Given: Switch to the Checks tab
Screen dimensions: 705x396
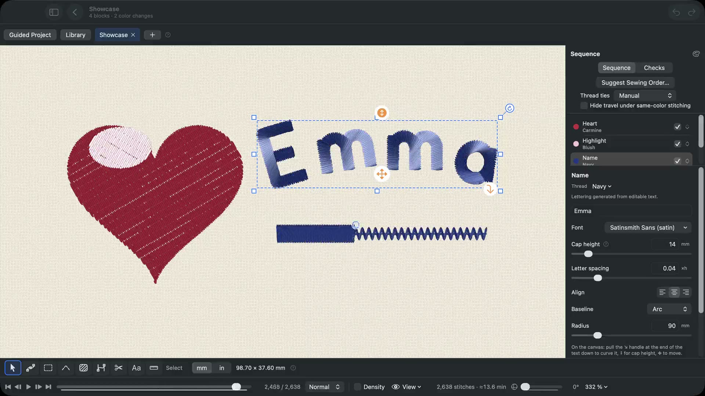Looking at the screenshot, I should click(654, 68).
